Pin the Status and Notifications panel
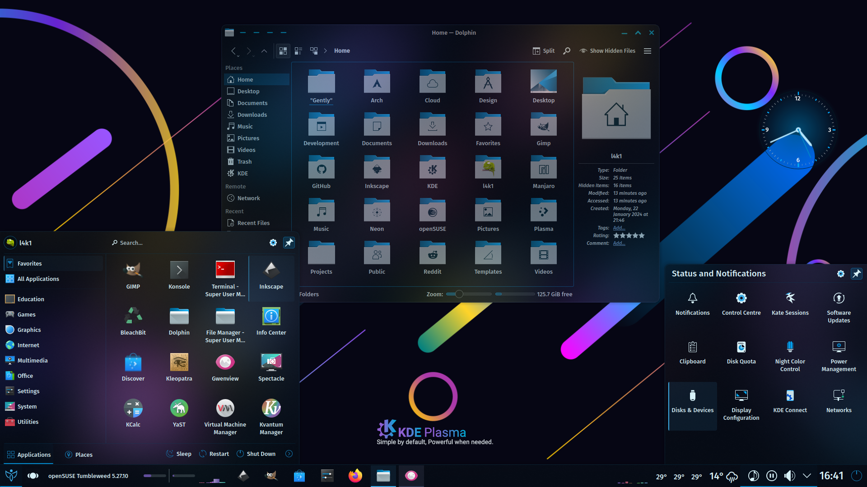Viewport: 867px width, 487px height. (x=856, y=274)
